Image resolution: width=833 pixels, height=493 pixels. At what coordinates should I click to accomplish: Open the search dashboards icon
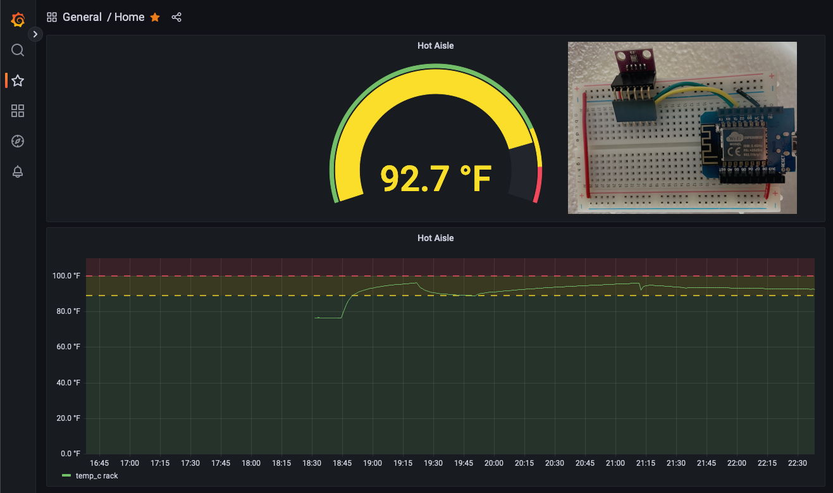point(18,50)
